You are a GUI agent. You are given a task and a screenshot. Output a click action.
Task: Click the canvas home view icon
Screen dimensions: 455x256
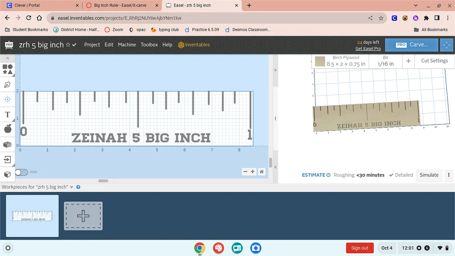tap(262, 172)
